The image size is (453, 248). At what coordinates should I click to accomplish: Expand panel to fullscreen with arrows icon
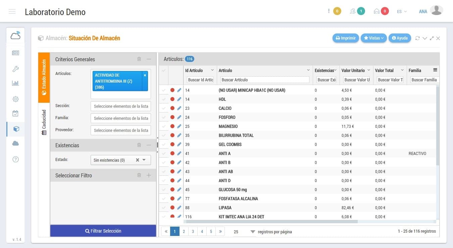[x=432, y=38]
